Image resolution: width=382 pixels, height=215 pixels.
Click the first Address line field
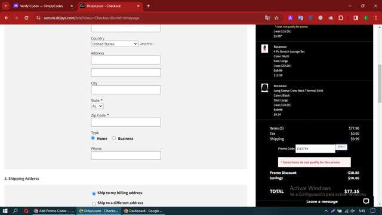point(126,60)
